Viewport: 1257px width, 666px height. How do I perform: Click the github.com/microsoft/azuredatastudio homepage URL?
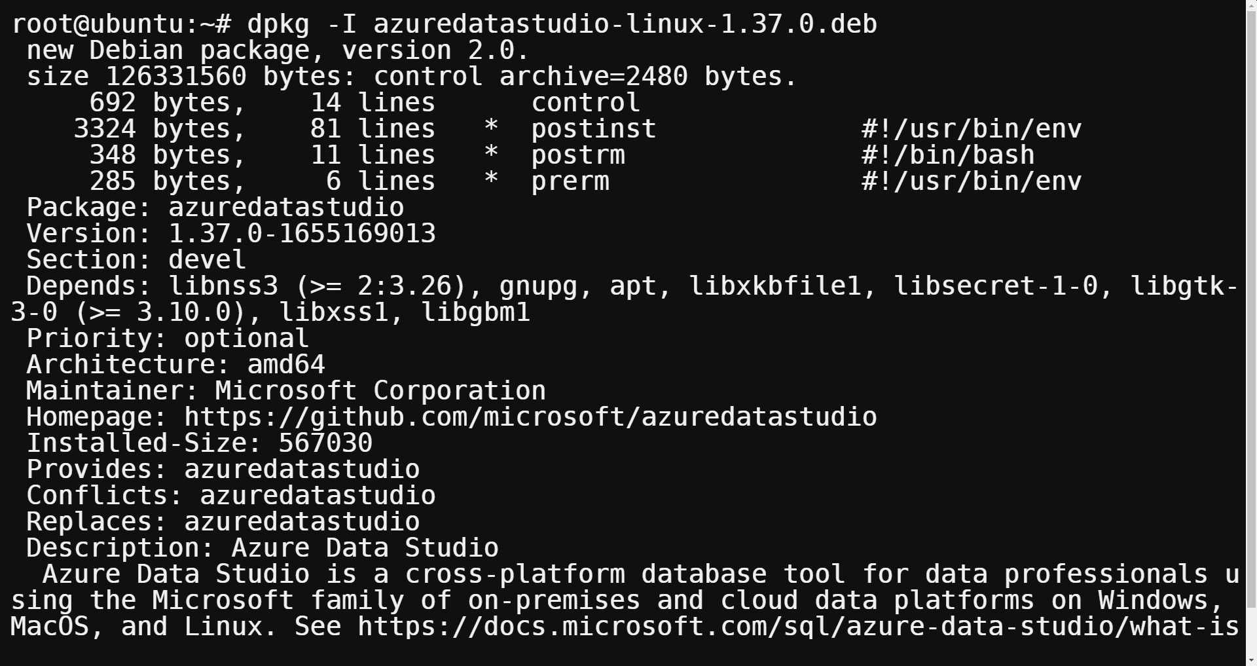[530, 417]
